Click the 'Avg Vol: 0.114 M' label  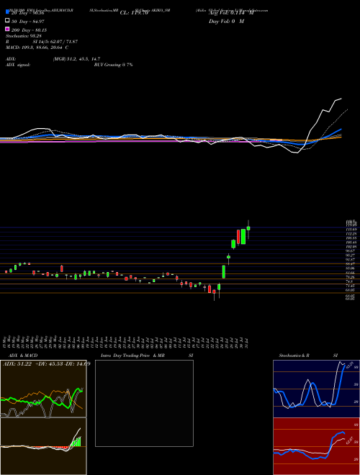coord(230,13)
